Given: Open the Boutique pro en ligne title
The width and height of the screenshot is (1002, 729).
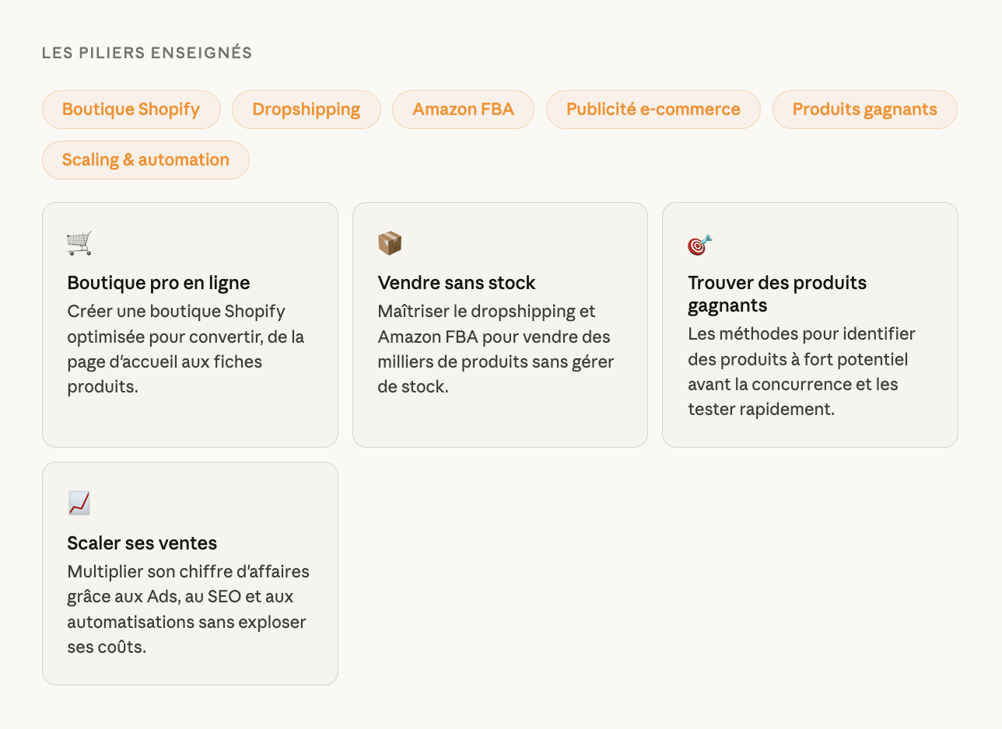Looking at the screenshot, I should tap(159, 282).
